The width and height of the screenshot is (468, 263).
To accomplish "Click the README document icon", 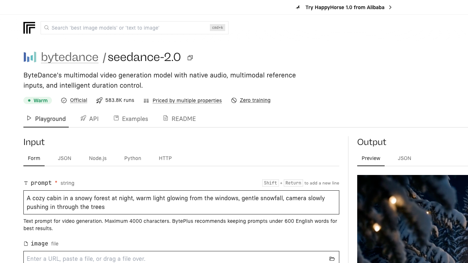I will pos(166,118).
